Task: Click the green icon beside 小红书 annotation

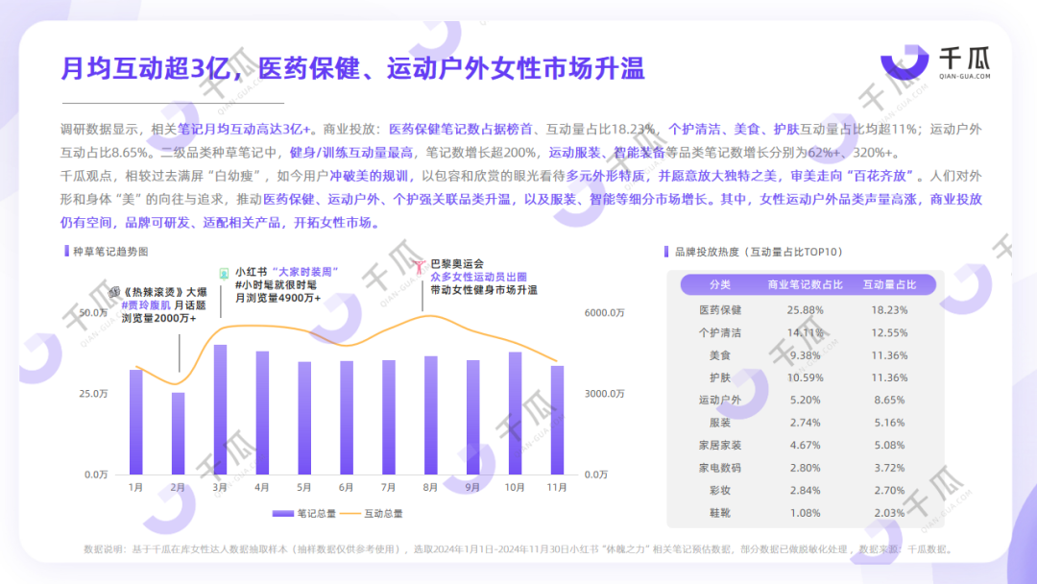Action: [224, 273]
